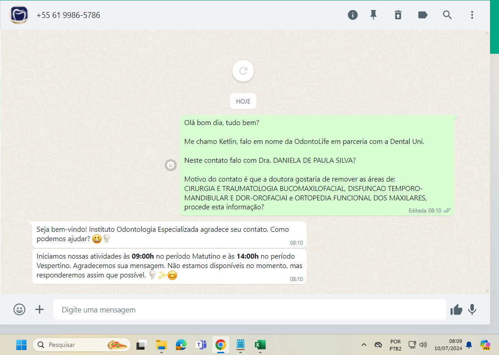Viewport: 499px width, 355px height.
Task: React to the sent message with the emoji icon
Action: click(171, 165)
